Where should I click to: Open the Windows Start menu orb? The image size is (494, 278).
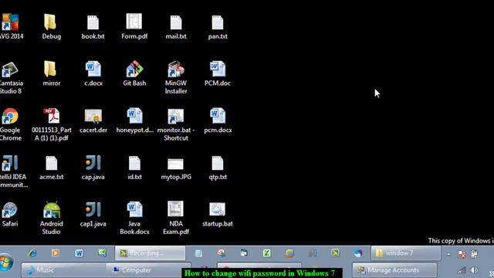coord(6,263)
